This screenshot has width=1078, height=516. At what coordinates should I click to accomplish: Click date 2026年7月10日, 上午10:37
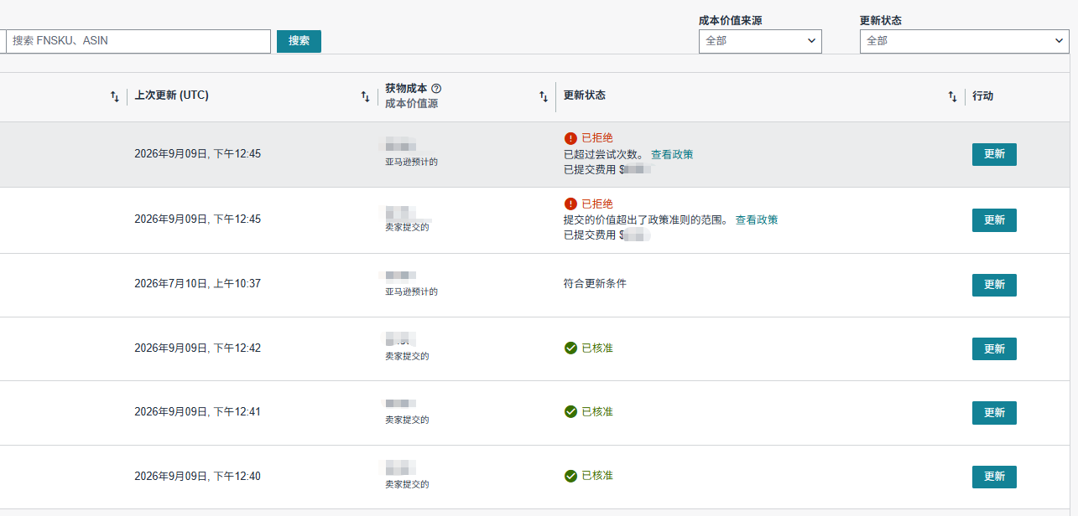click(x=197, y=284)
